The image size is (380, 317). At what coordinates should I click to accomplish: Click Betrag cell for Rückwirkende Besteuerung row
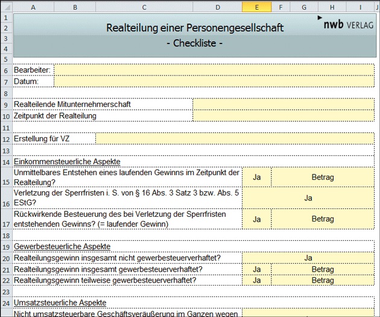click(x=322, y=219)
